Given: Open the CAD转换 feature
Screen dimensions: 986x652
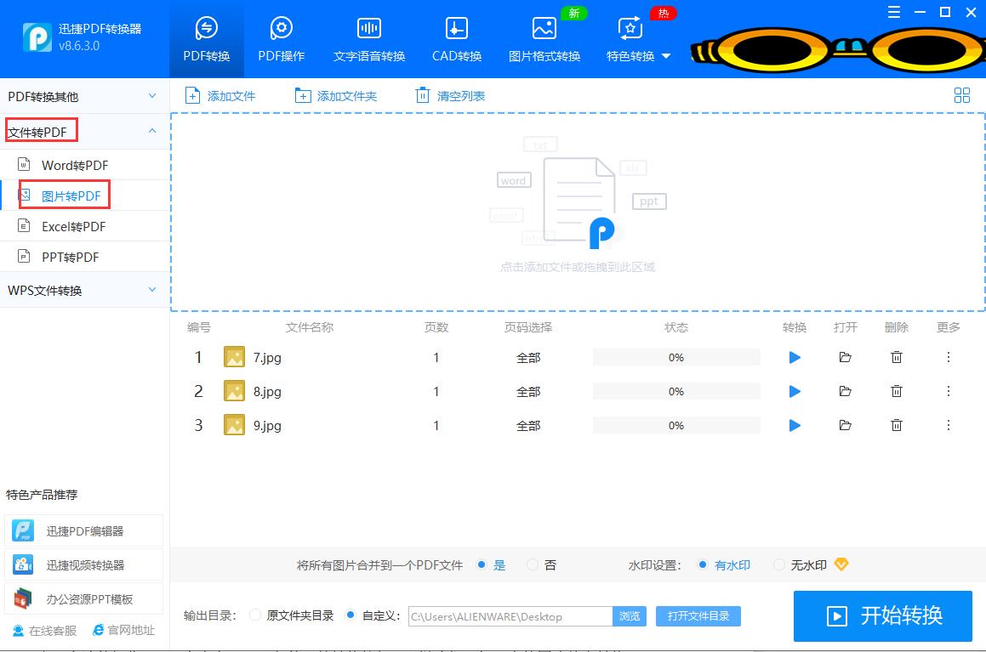Looking at the screenshot, I should point(455,38).
